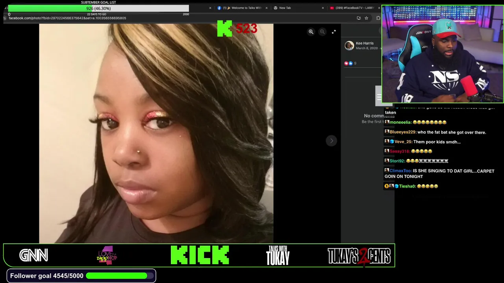Click the site info icon beside the URL

5,18
